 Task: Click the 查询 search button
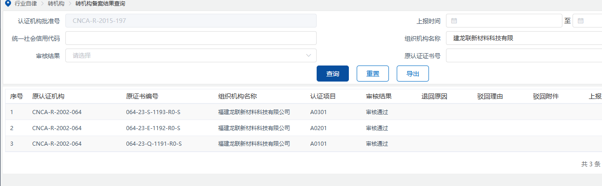tap(333, 74)
